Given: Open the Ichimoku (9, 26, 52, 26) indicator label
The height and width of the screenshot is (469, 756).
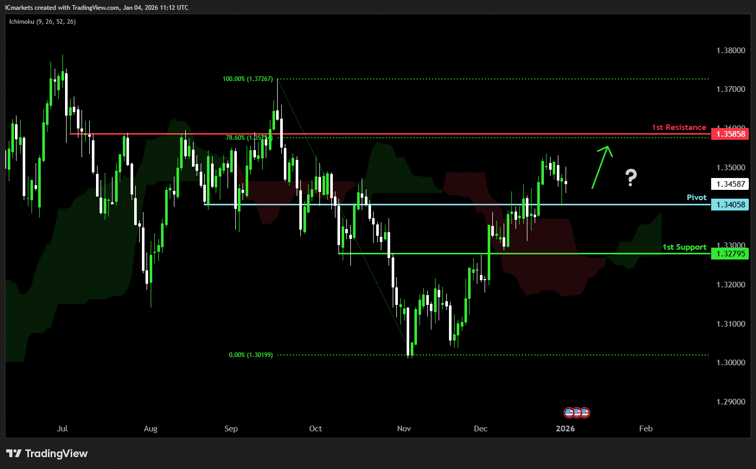Looking at the screenshot, I should 42,22.
